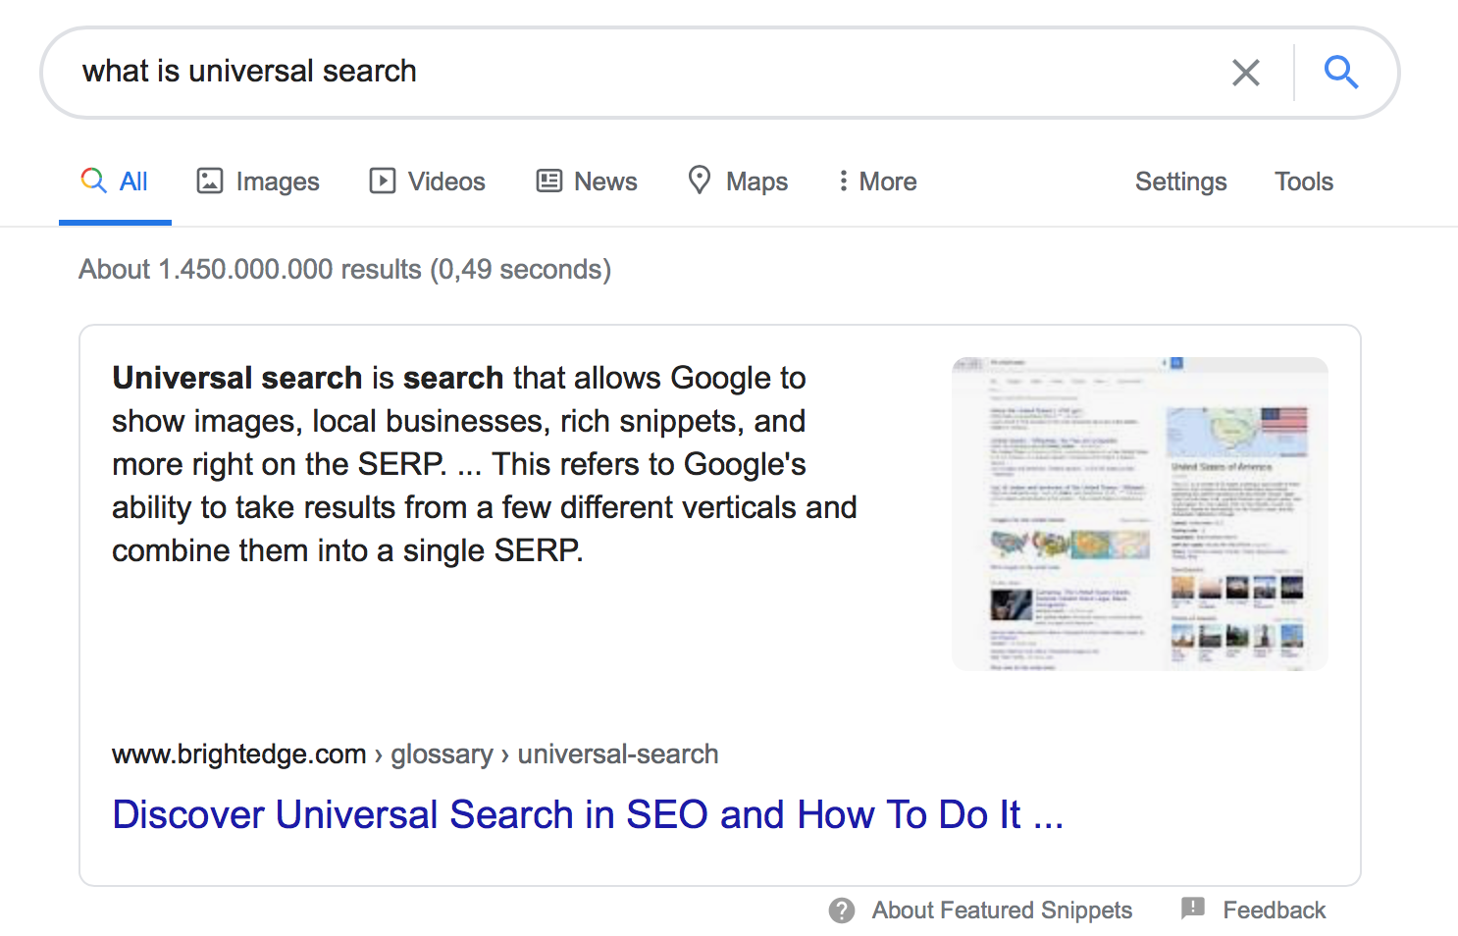Open the 'Discover Universal Search in SEO' link

click(588, 814)
